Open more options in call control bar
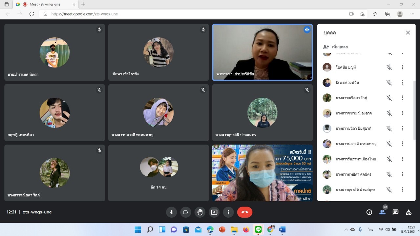 [228, 212]
